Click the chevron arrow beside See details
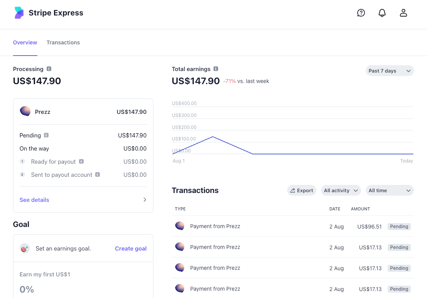 tap(145, 200)
